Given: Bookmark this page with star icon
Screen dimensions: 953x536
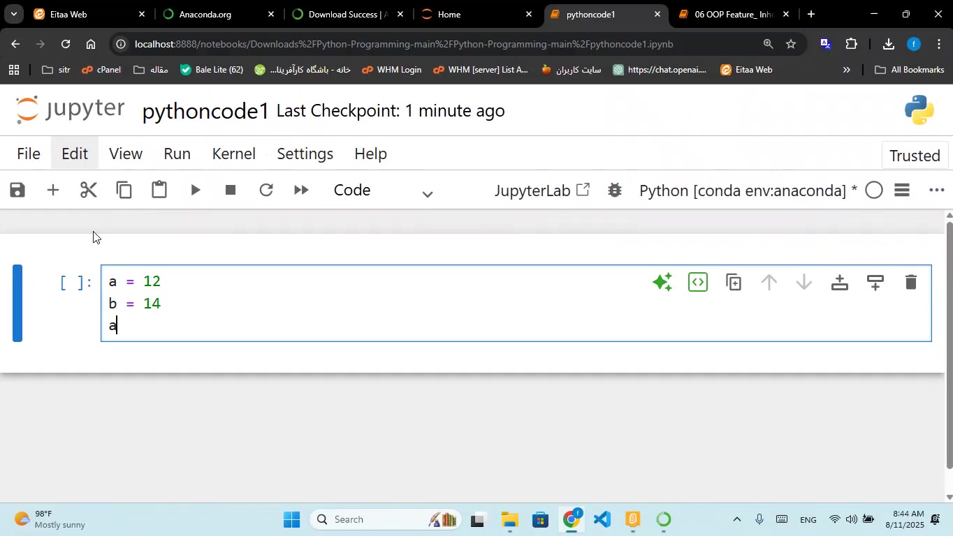Looking at the screenshot, I should point(790,44).
